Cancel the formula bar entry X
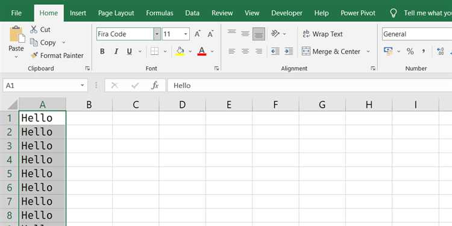 [x=115, y=86]
